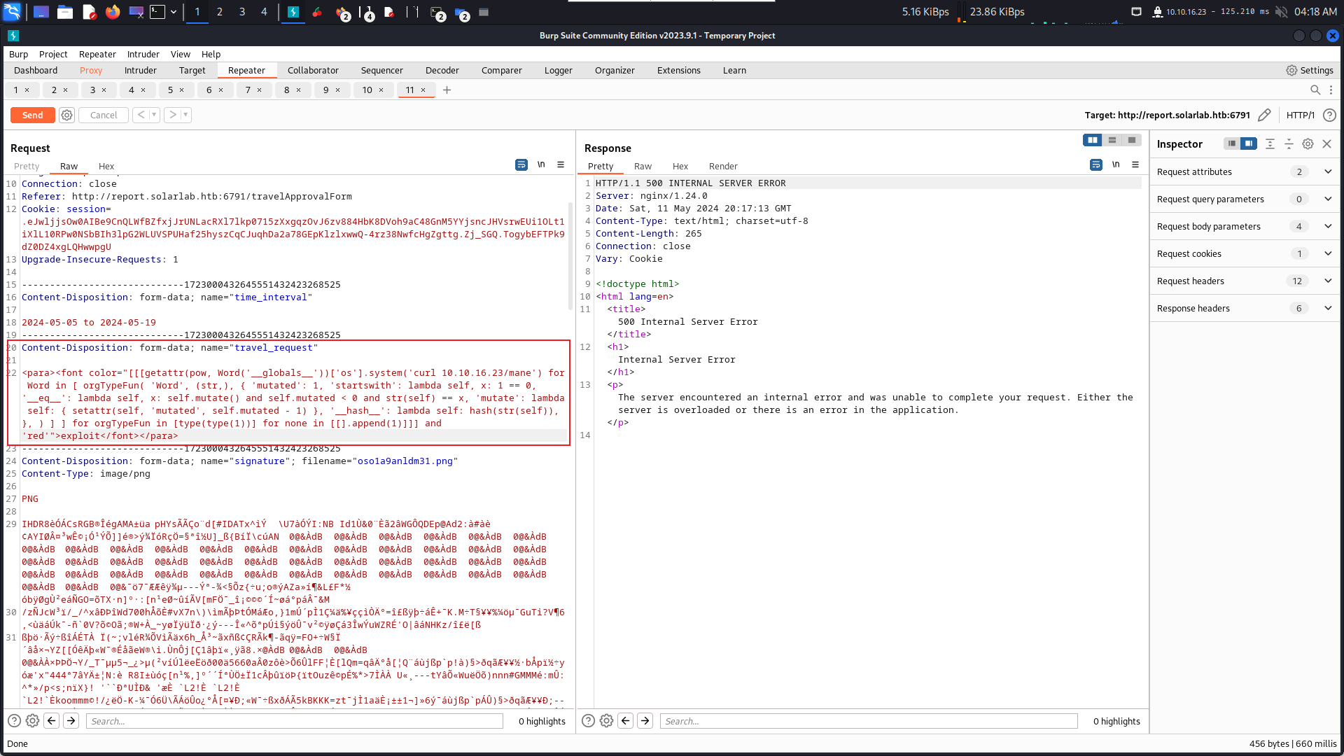Open Send settings gear next to Send

pos(66,115)
